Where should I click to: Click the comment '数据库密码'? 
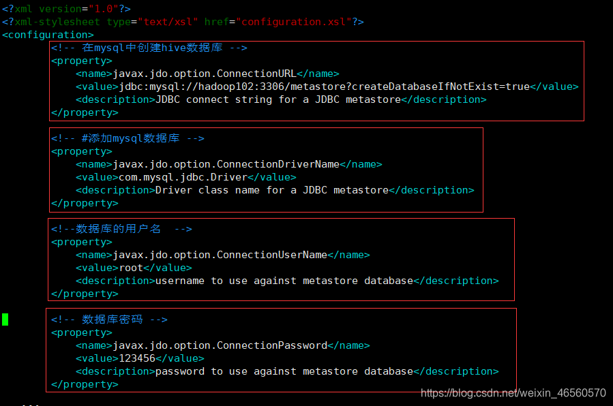coord(110,319)
